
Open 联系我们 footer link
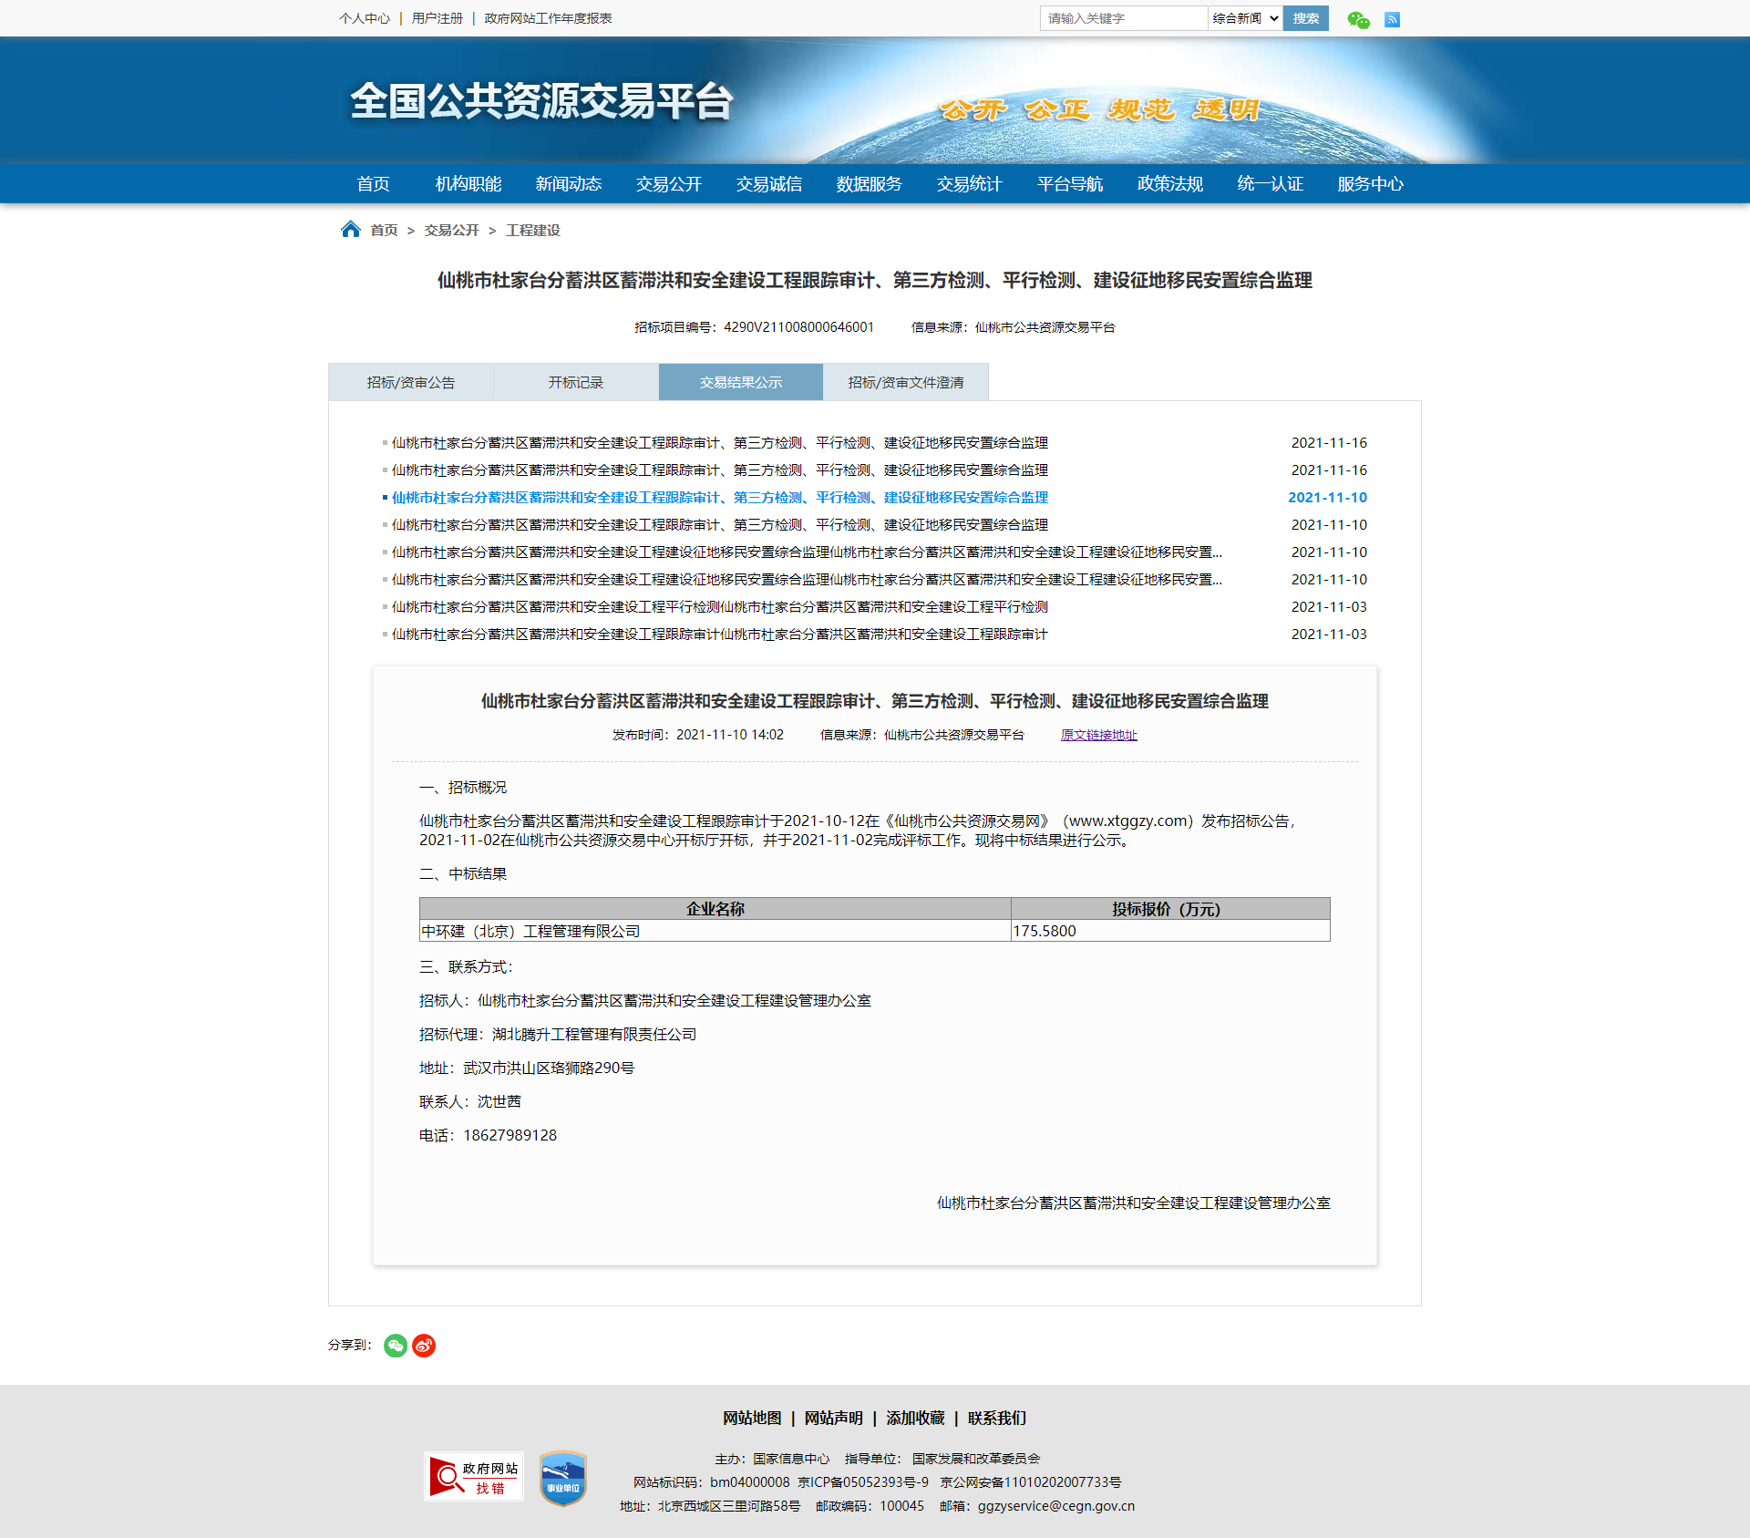click(997, 1418)
